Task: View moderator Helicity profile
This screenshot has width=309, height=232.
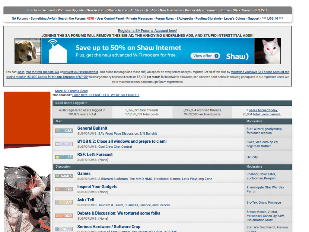Action: (252, 157)
